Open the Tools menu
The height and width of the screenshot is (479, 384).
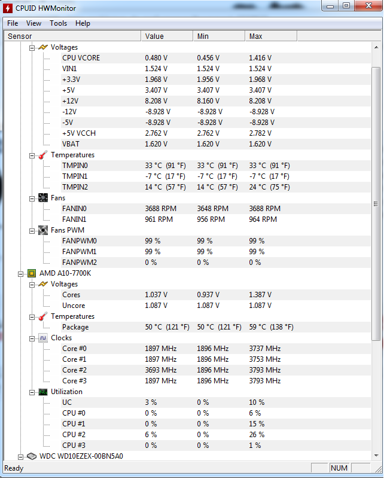click(59, 23)
